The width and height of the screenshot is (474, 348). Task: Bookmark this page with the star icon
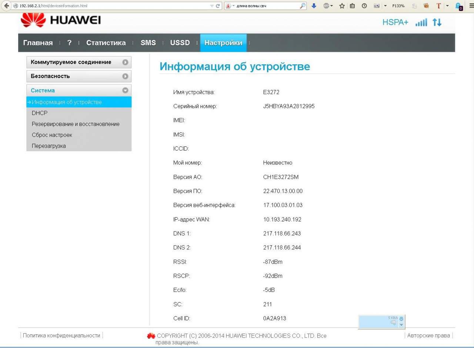click(342, 6)
